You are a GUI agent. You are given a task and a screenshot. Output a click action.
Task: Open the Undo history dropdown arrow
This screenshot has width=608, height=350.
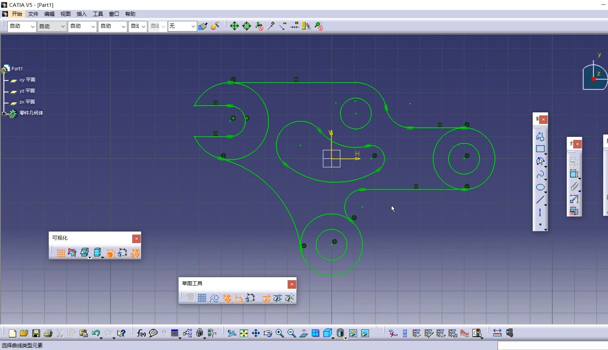tap(101, 338)
